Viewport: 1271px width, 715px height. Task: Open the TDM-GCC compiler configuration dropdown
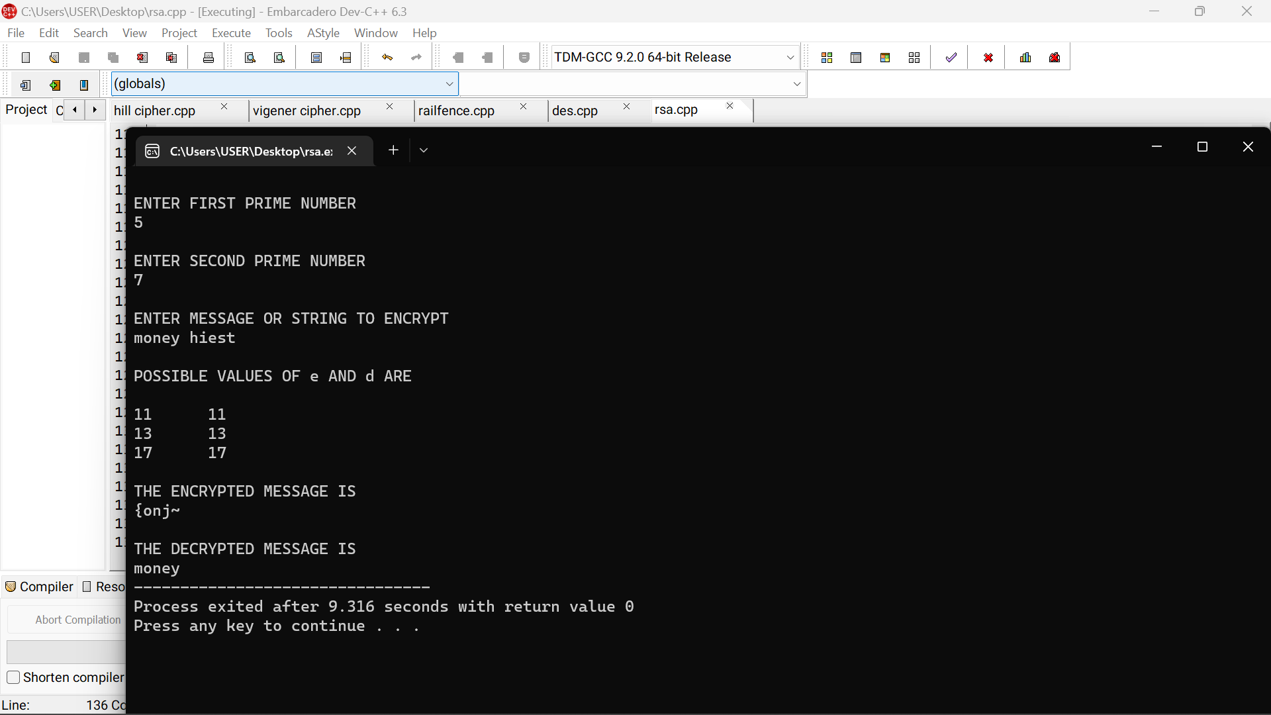coord(790,57)
